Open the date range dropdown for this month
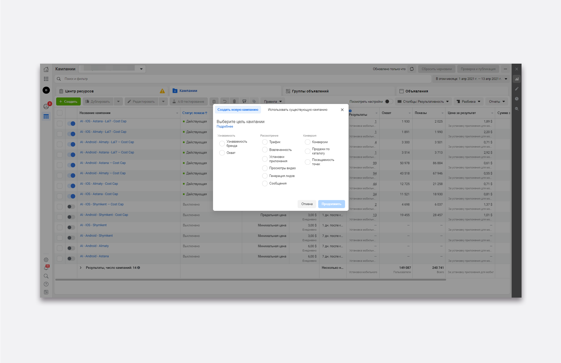Image resolution: width=561 pixels, height=363 pixels. [x=471, y=79]
